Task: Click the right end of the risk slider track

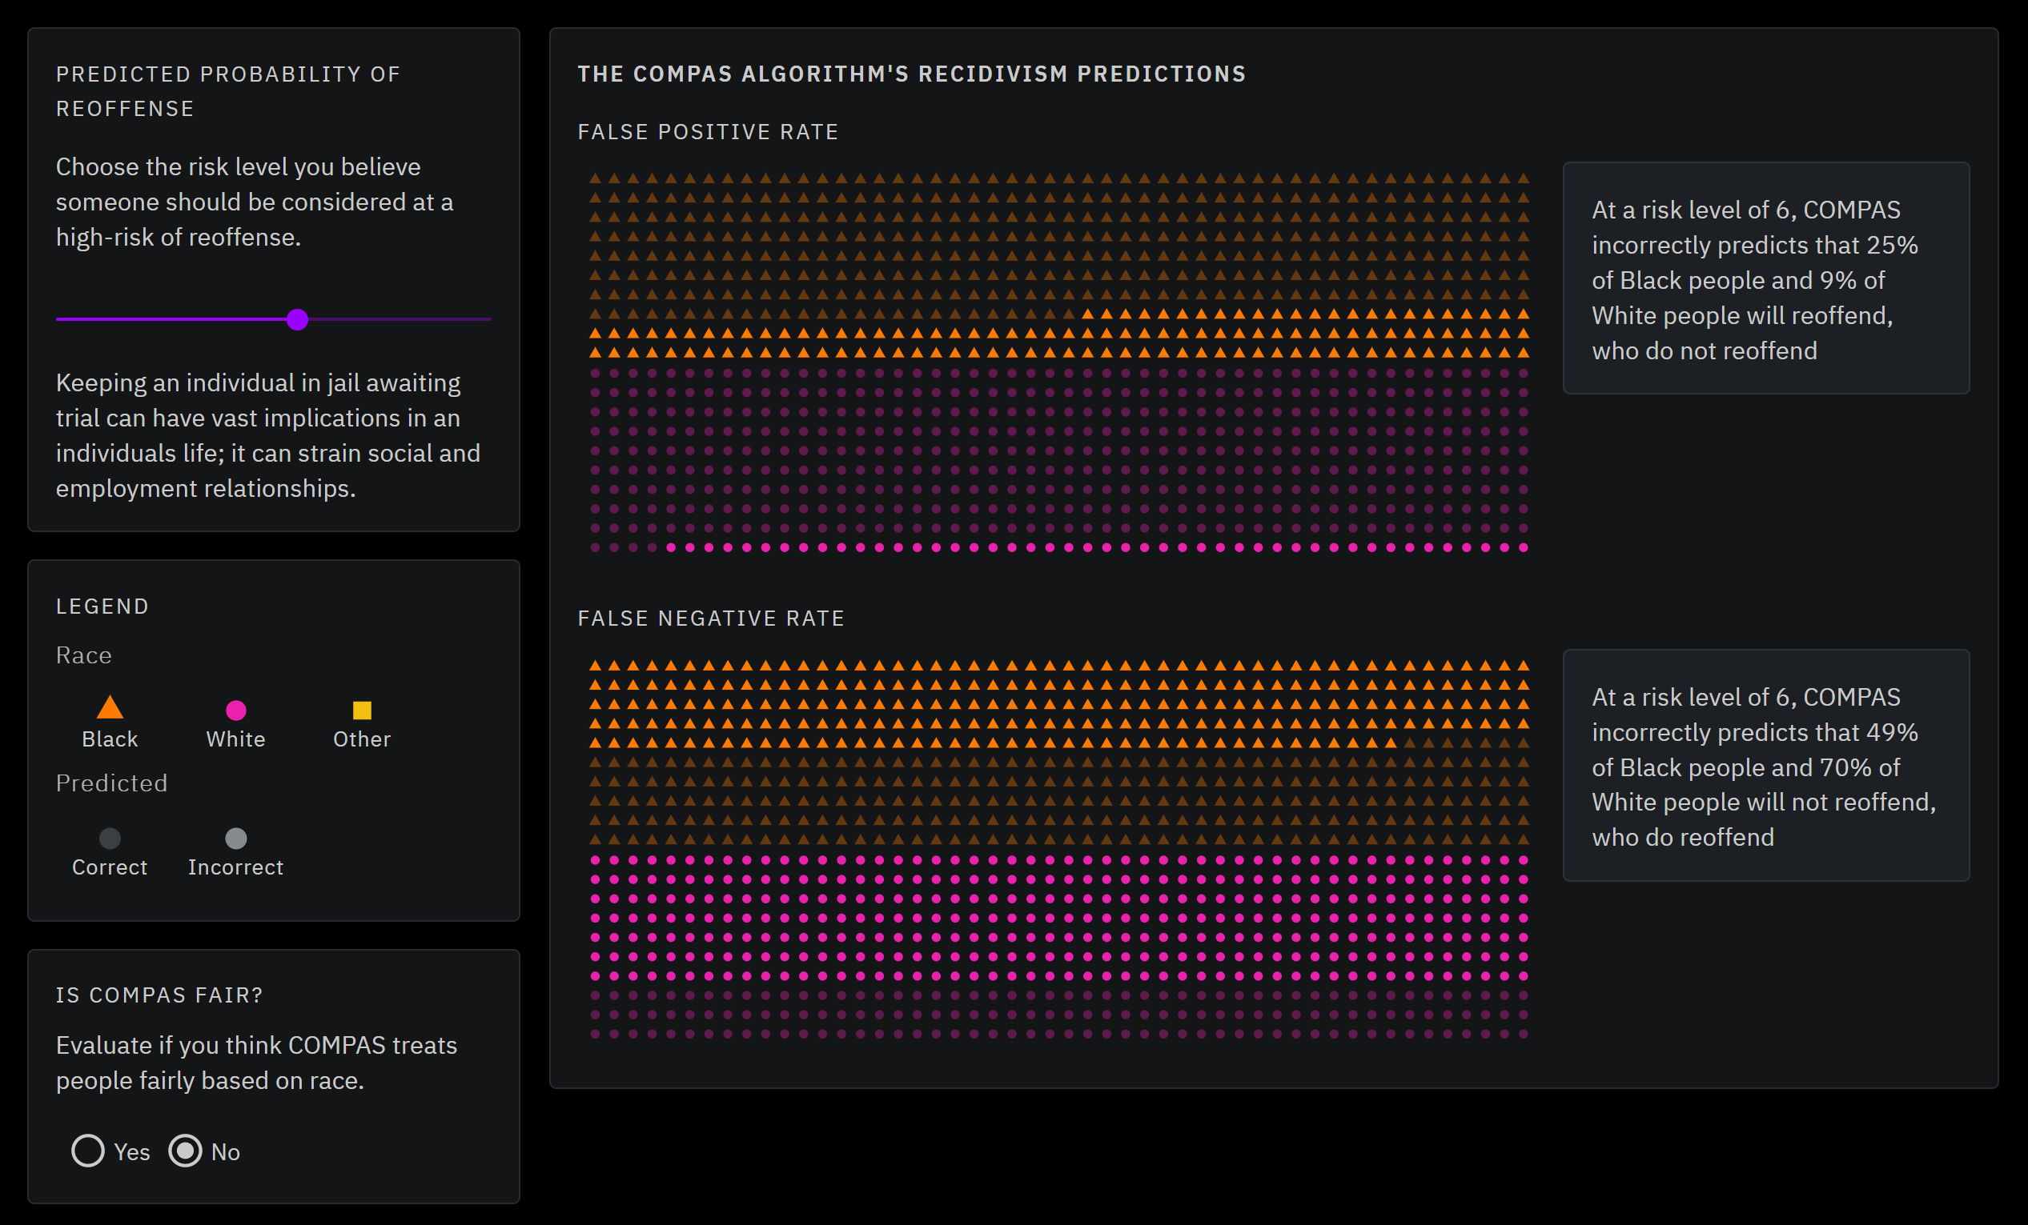Action: [488, 319]
